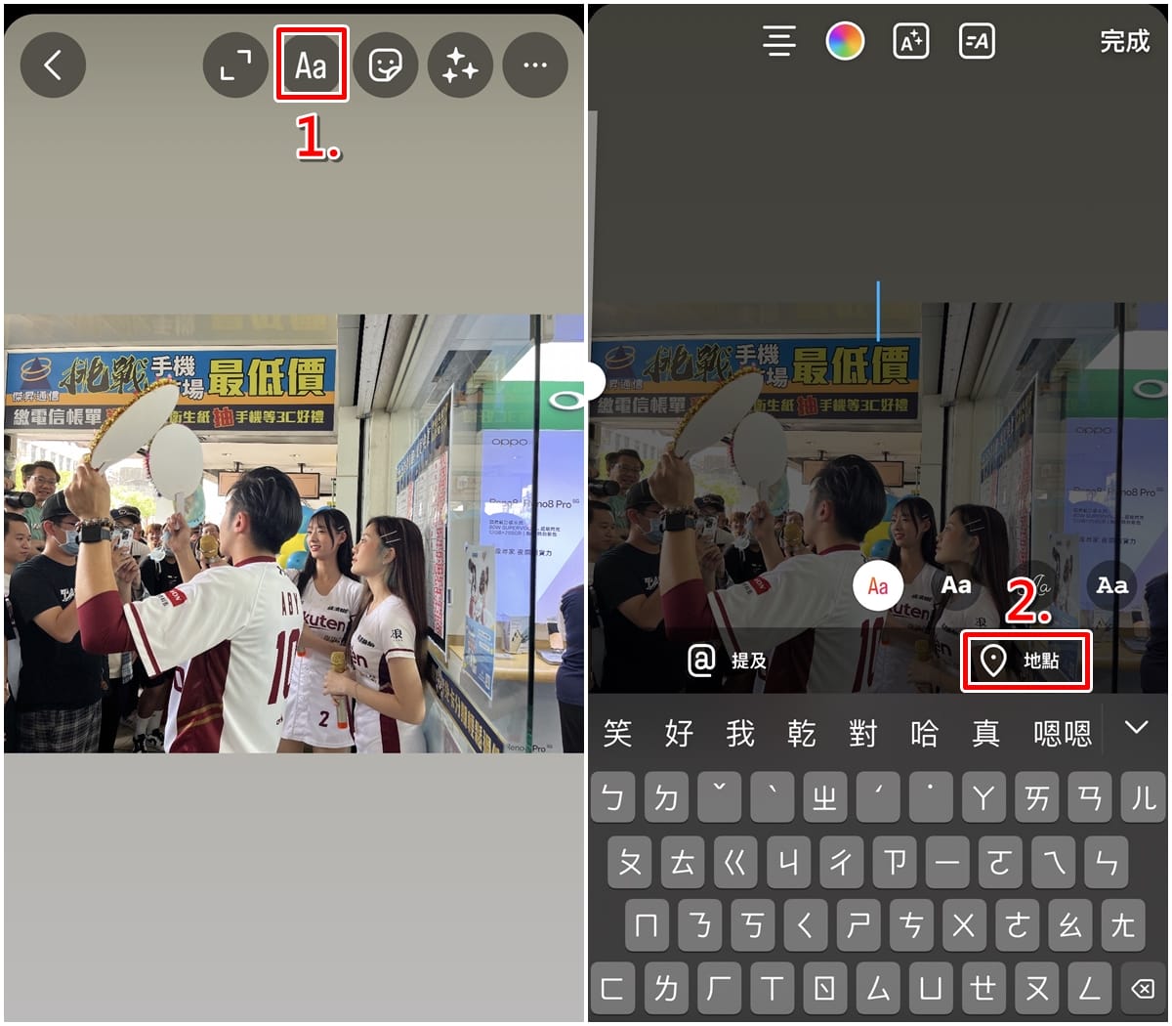Tap the ㄤ key
Viewport: 1172px width, 1026px height.
tap(1121, 925)
